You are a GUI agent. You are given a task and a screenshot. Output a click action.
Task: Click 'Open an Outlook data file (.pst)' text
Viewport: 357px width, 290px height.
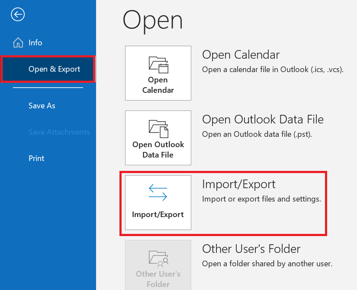257,134
